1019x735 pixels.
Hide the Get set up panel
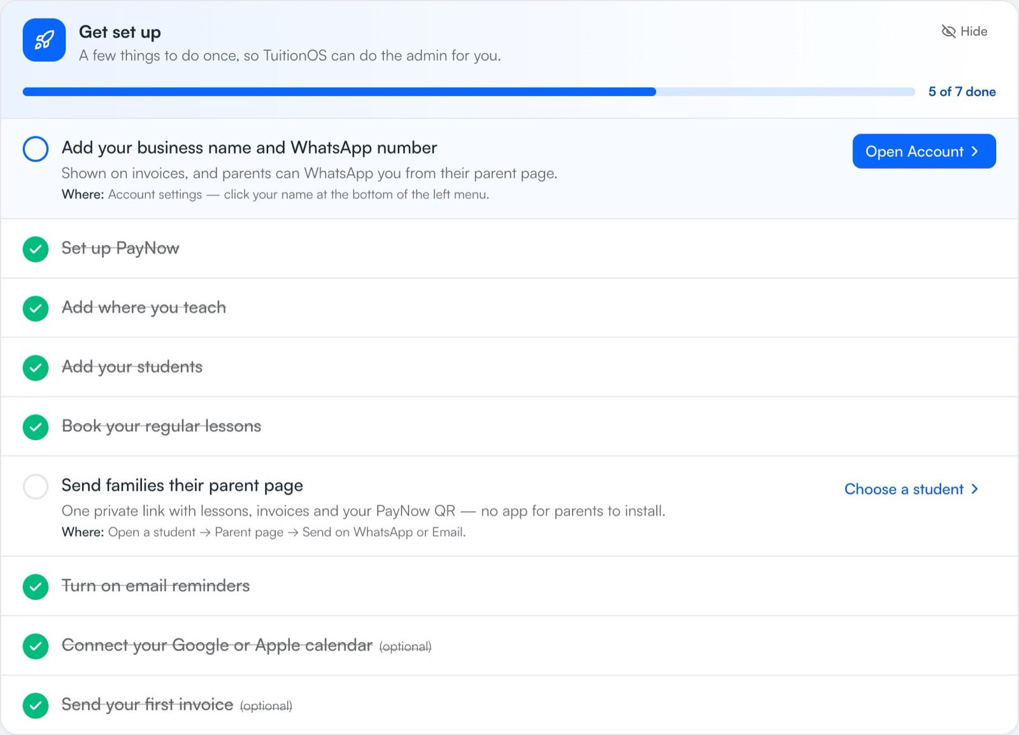point(964,31)
